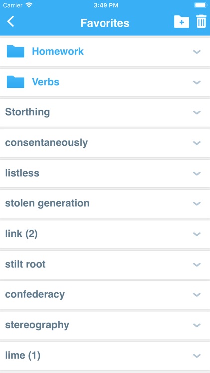Screen dimensions: 210x373
Task: Open the Verbs folder icon
Action: click(x=16, y=82)
